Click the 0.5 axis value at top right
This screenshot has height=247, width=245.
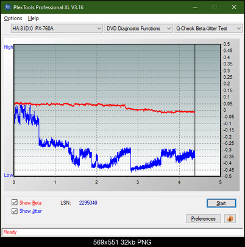click(227, 44)
